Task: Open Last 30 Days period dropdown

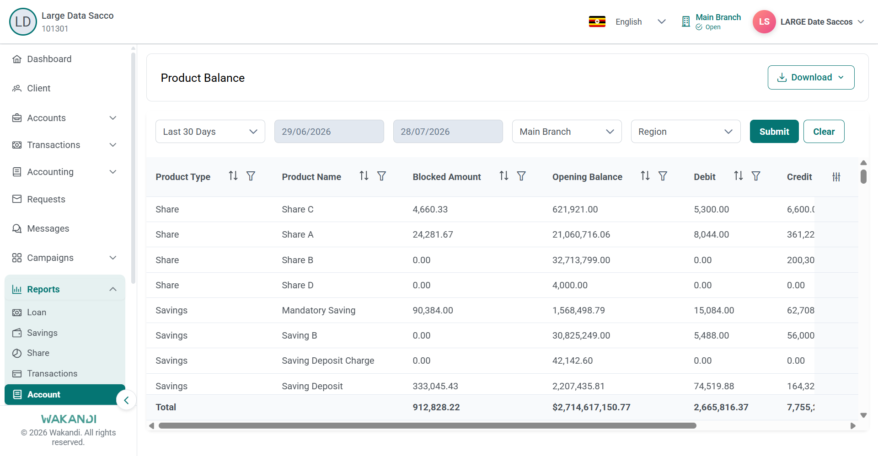Action: point(210,132)
